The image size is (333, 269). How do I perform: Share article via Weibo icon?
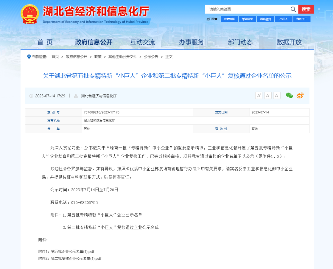click(300, 96)
